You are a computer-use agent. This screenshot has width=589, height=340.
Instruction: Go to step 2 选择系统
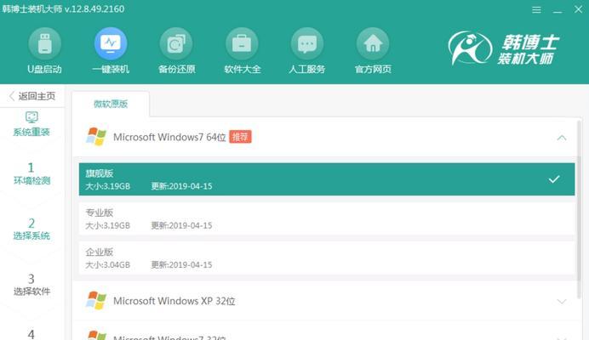(31, 229)
